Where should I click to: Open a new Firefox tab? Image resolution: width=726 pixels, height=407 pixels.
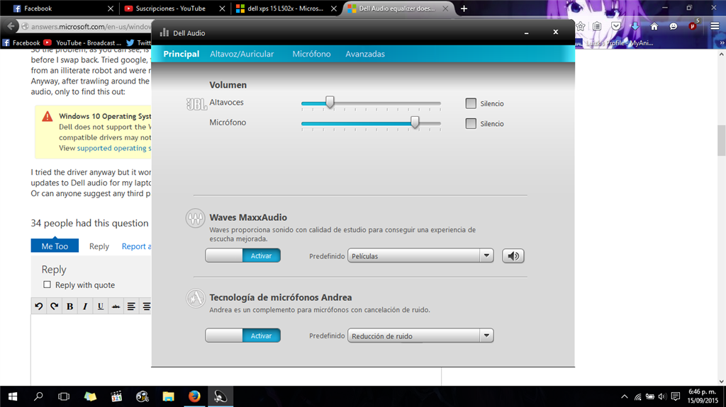[x=464, y=8]
